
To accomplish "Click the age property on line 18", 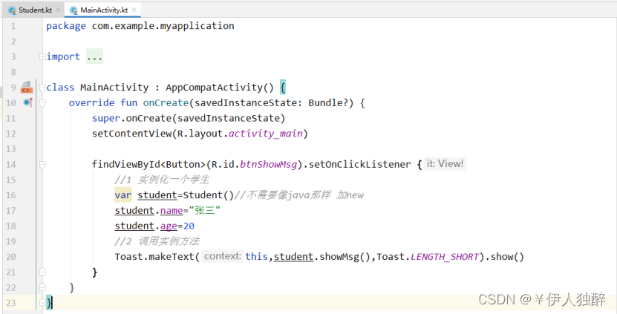I will click(x=169, y=226).
